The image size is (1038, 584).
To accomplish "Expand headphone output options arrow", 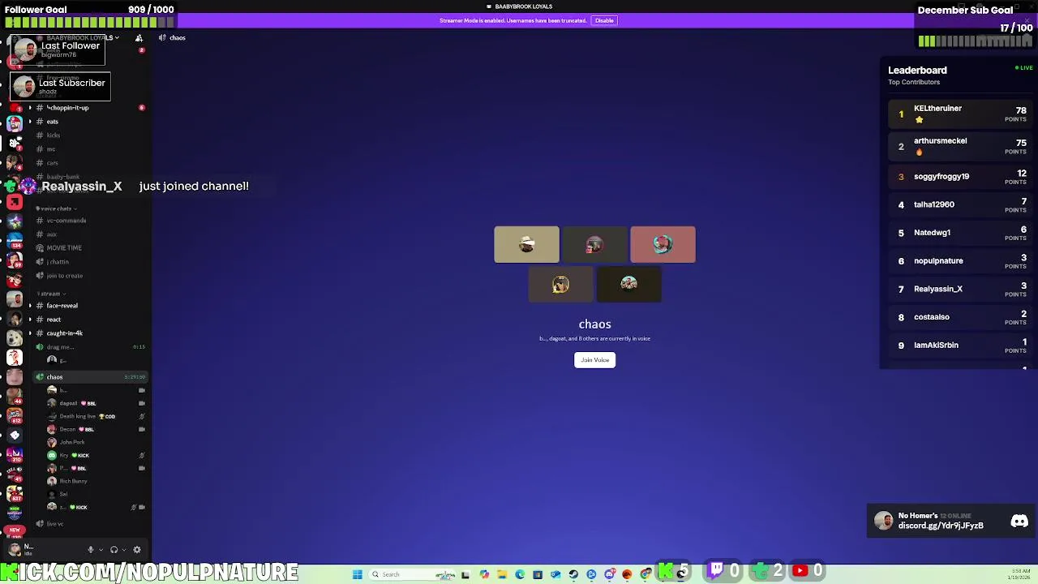I will tap(123, 550).
